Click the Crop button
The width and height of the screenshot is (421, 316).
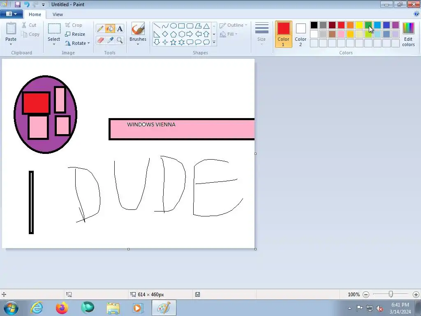pos(74,25)
